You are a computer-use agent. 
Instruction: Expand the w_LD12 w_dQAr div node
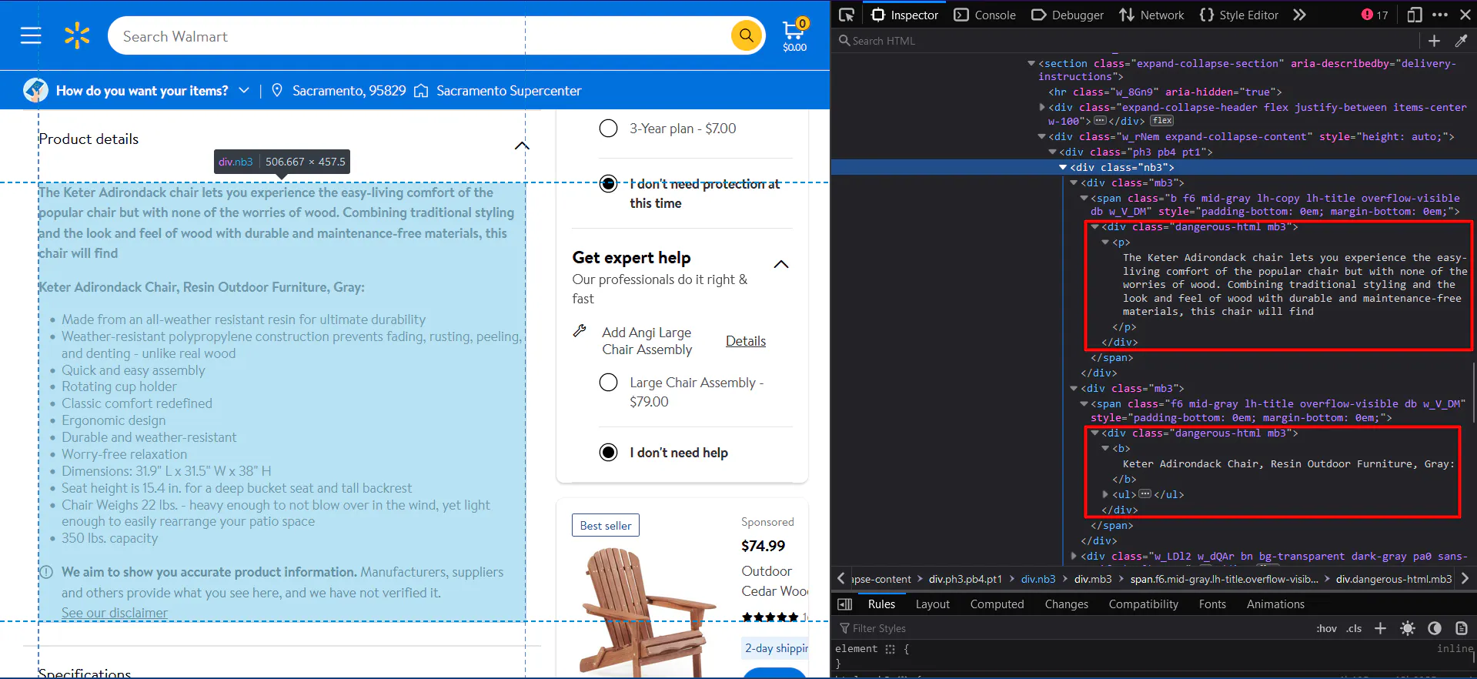coord(1074,556)
